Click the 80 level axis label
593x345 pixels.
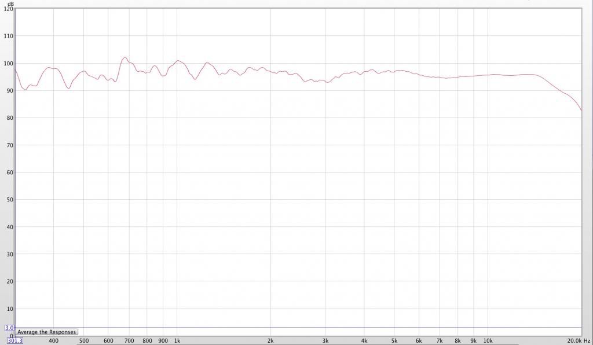click(x=10, y=118)
